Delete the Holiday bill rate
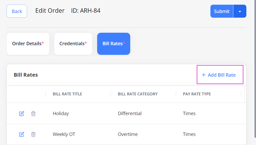256x145 pixels. pyautogui.click(x=33, y=113)
